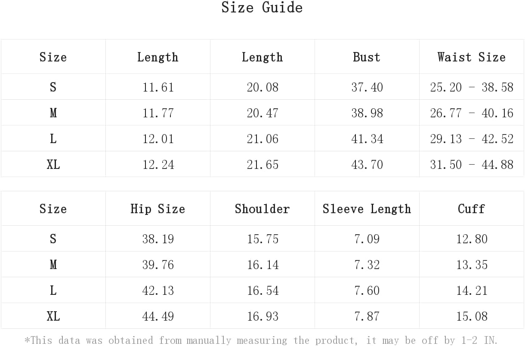Select bust value 37.40 for size S
This screenshot has height=346, width=525.
pos(367,87)
